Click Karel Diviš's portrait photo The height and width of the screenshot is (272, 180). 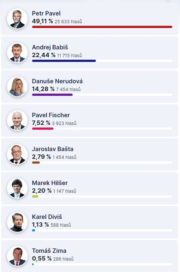[x=17, y=222]
